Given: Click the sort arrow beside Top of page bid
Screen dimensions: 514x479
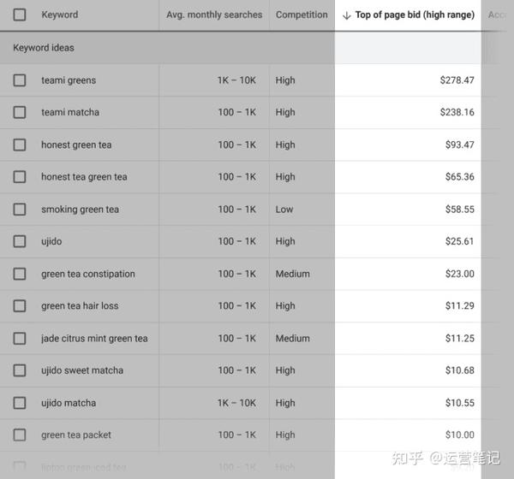Looking at the screenshot, I should (x=346, y=15).
